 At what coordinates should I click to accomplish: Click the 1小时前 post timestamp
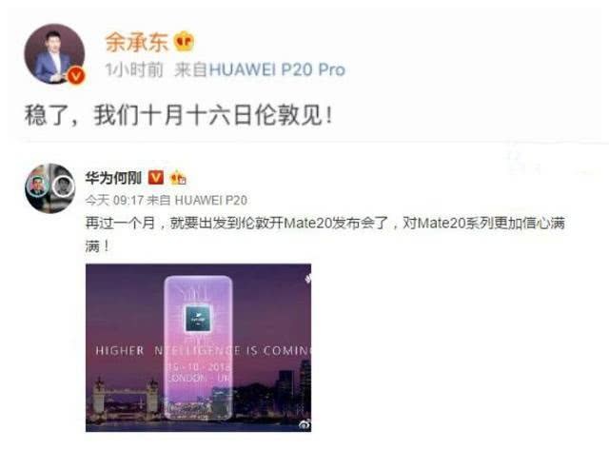point(134,69)
